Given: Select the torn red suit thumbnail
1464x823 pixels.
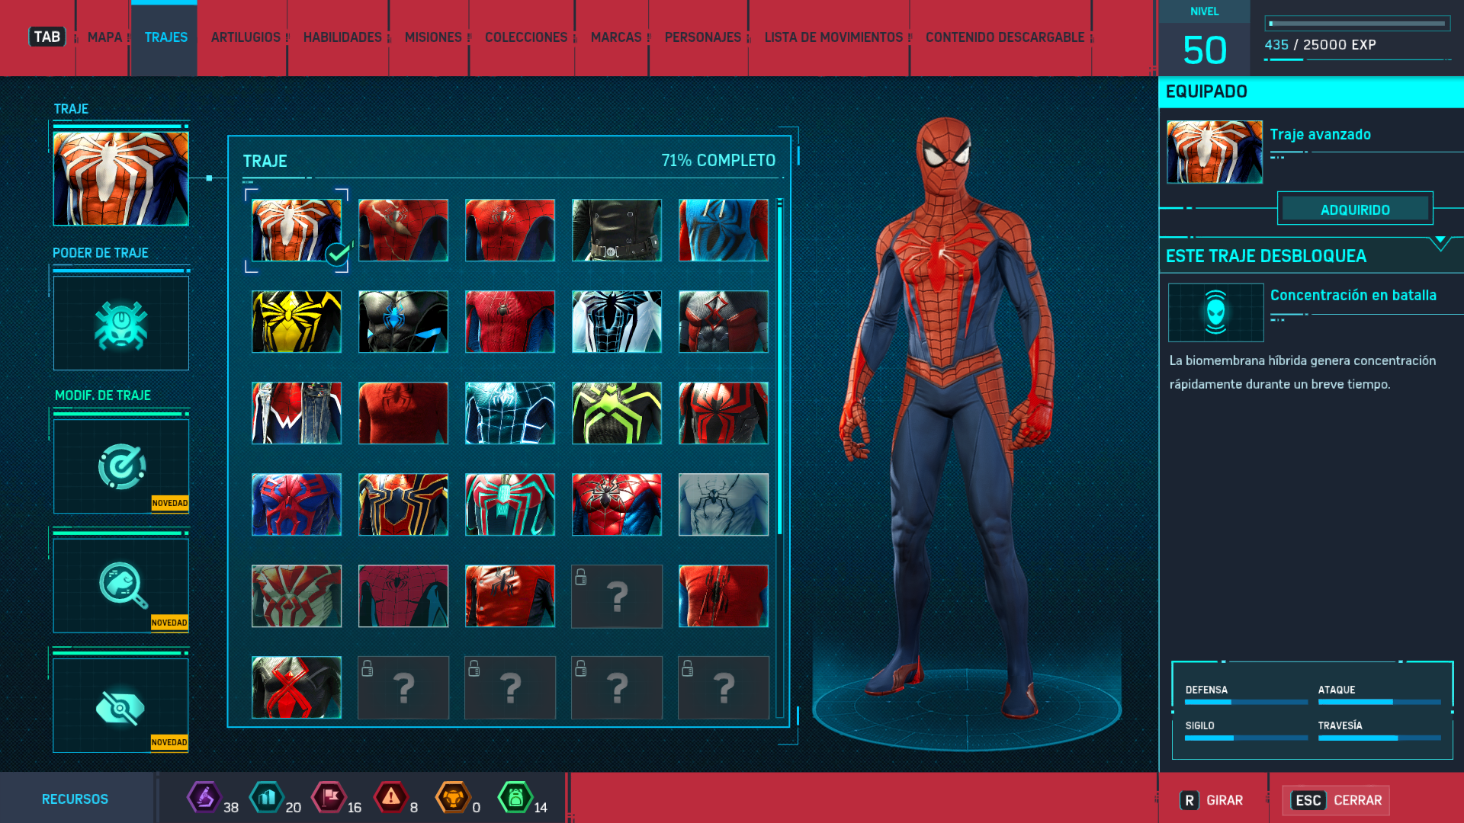Looking at the screenshot, I should (x=724, y=596).
